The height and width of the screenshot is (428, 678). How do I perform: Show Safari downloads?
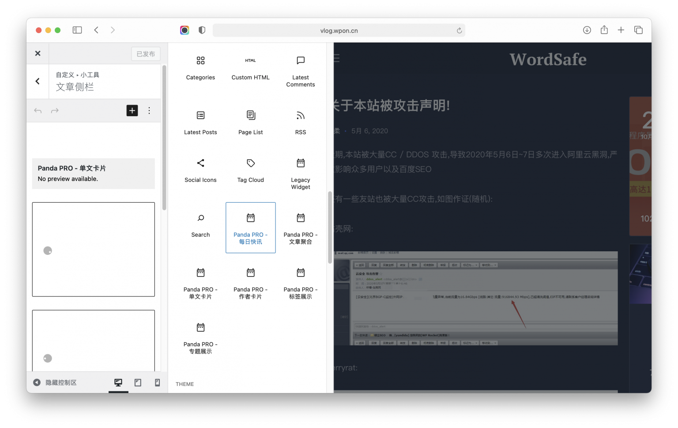[x=587, y=30]
